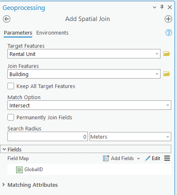
Task: Switch to the Environments tab
Action: tap(52, 33)
